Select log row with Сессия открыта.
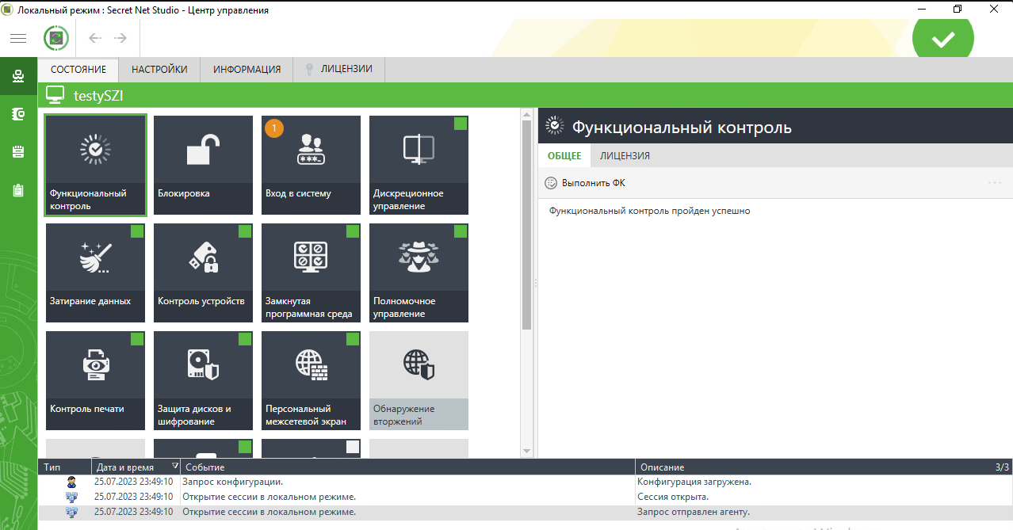This screenshot has height=530, width=1013. (x=525, y=497)
